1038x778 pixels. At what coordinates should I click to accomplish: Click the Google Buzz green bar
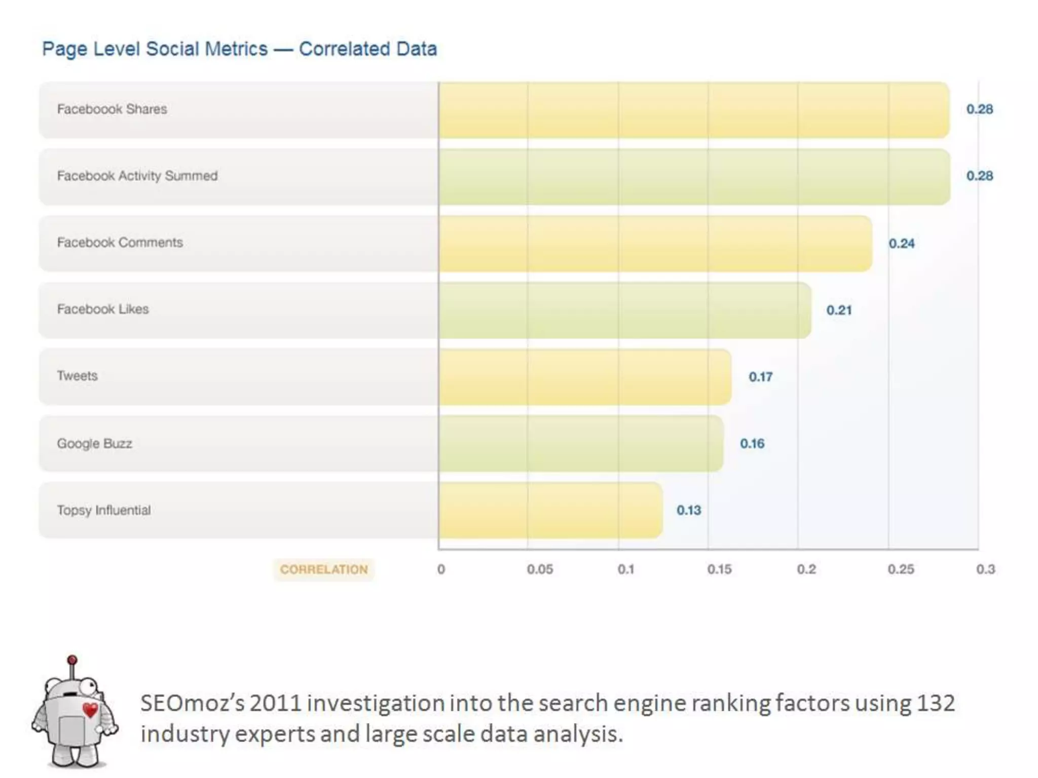pos(580,444)
